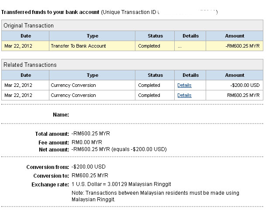Click the Date column header in Original Transaction
The image size is (276, 210).
click(26, 36)
